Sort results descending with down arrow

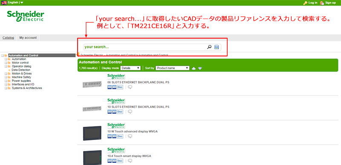pos(200,68)
